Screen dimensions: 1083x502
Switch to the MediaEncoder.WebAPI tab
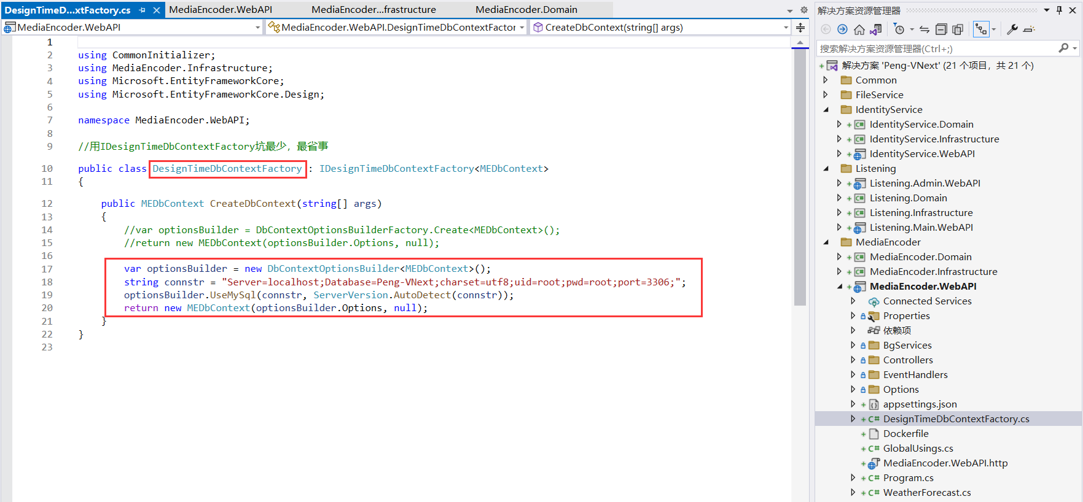click(x=221, y=10)
